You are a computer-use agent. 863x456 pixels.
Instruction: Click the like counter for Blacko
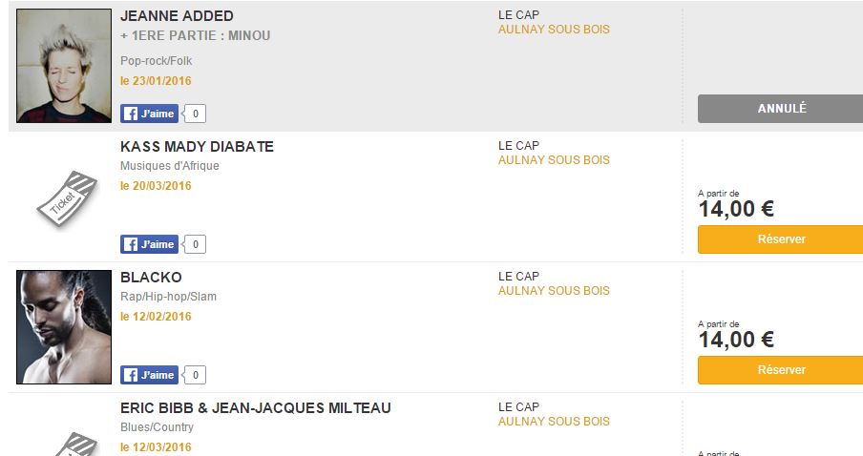(x=195, y=375)
